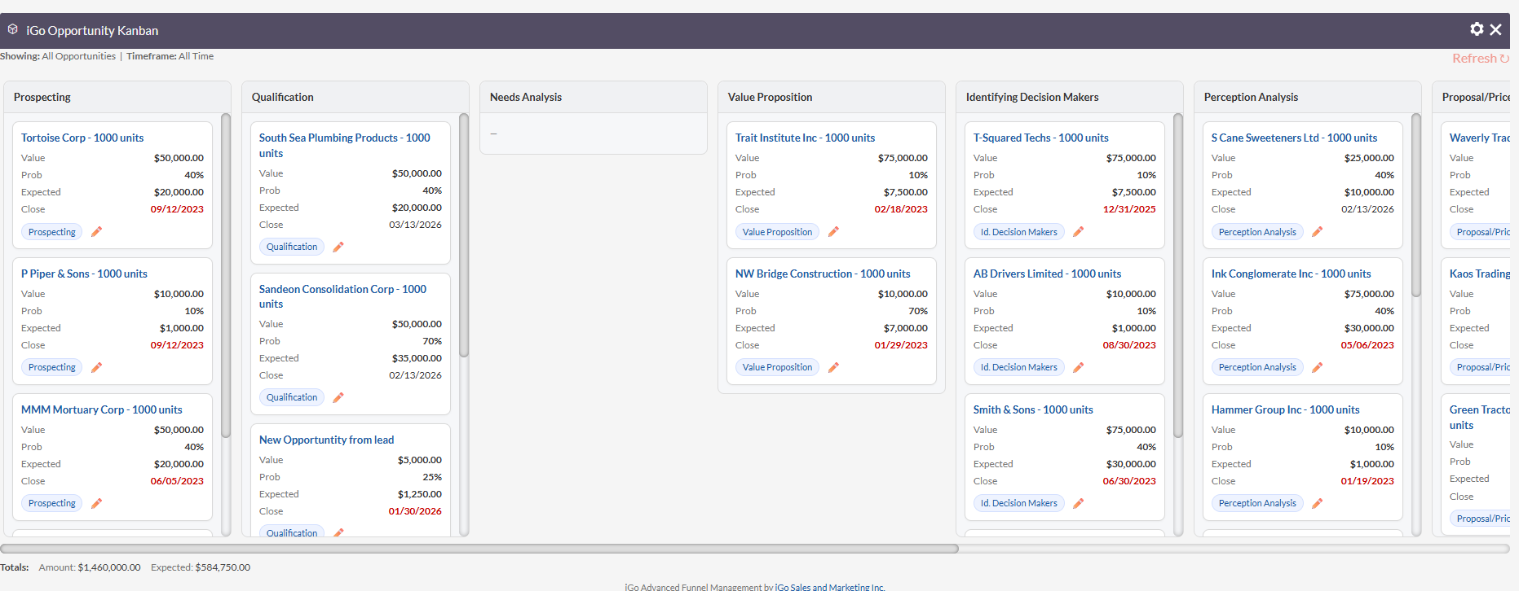Viewport: 1519px width, 591px height.
Task: Click pencil icon on Smith & Sons card
Action: coord(1078,504)
